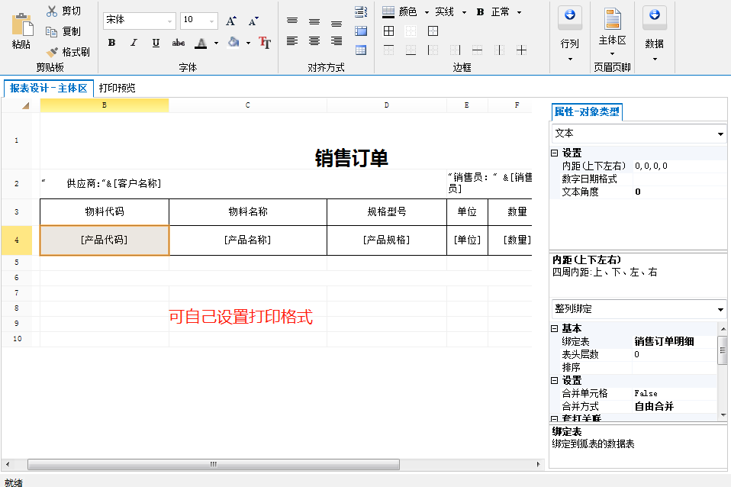Apply the fill color bucket icon

click(233, 43)
